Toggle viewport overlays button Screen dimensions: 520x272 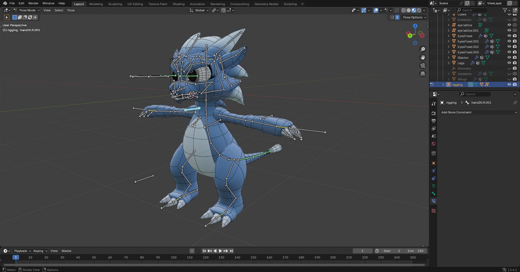click(x=376, y=10)
